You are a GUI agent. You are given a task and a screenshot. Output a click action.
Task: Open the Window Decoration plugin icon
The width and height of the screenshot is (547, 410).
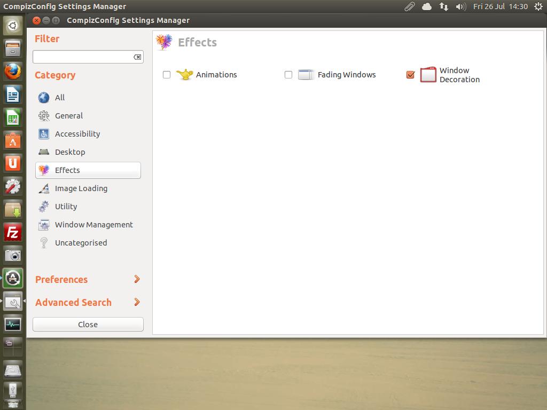(428, 75)
